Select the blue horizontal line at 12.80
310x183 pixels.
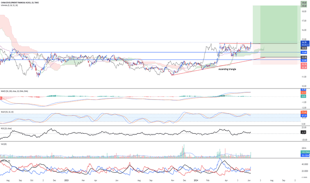(x=150, y=60)
